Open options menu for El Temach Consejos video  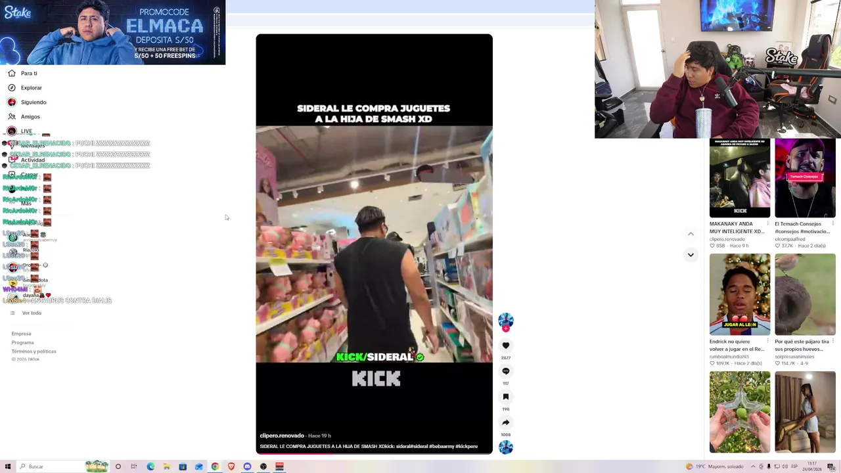pyautogui.click(x=833, y=224)
